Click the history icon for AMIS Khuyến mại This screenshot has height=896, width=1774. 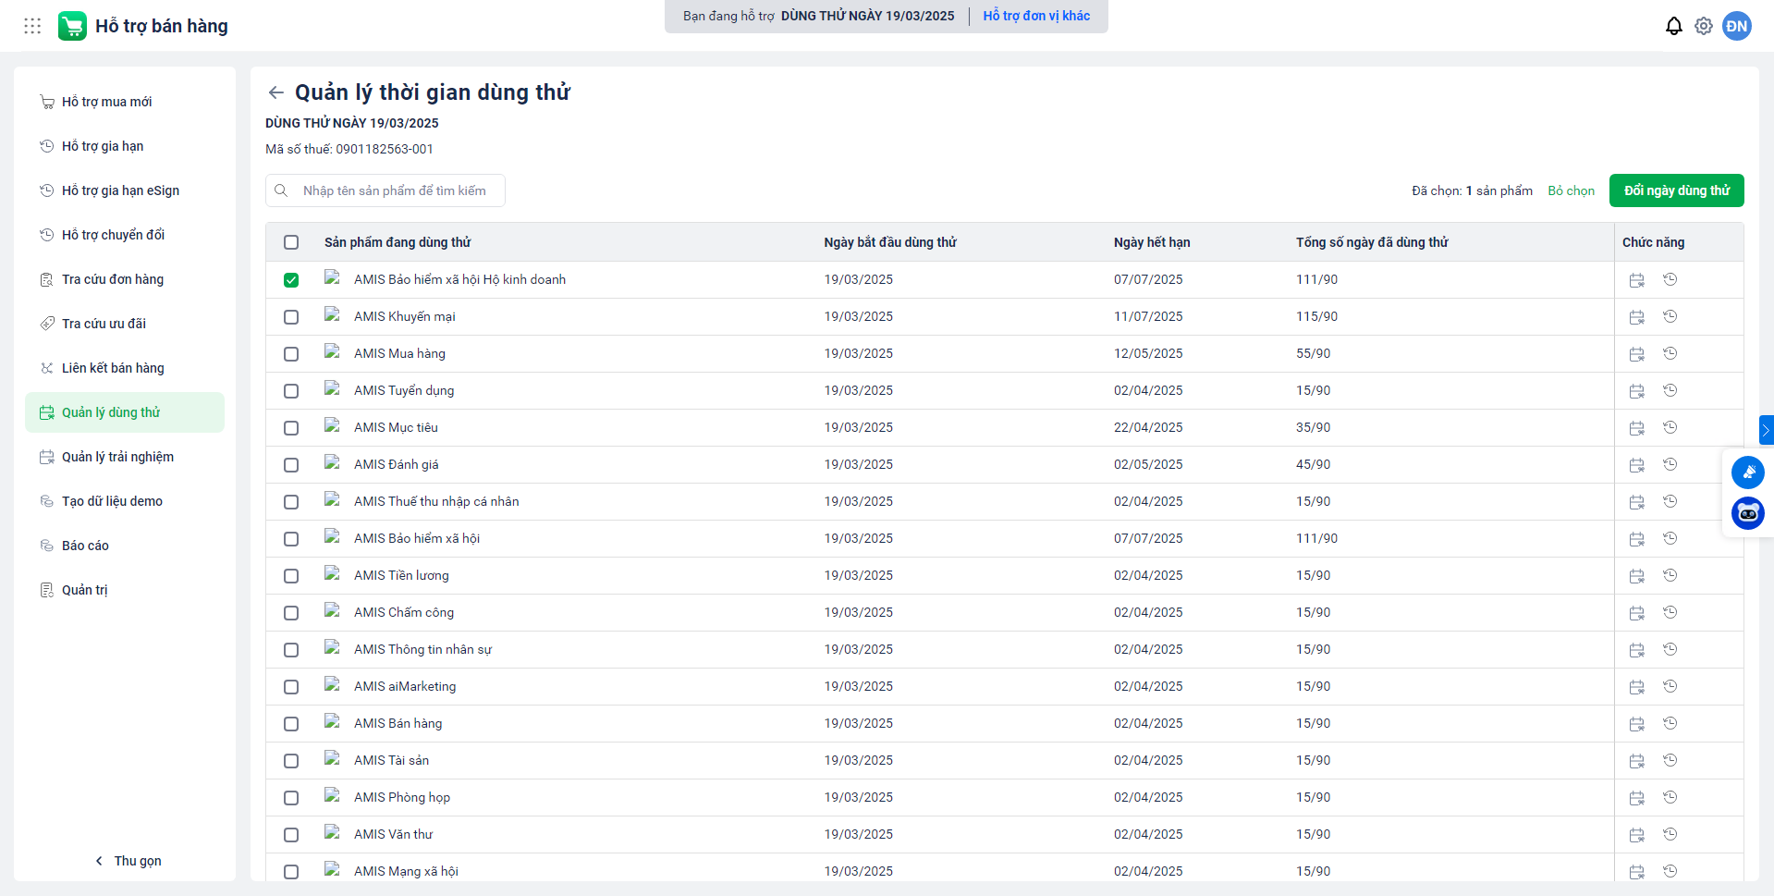tap(1670, 316)
